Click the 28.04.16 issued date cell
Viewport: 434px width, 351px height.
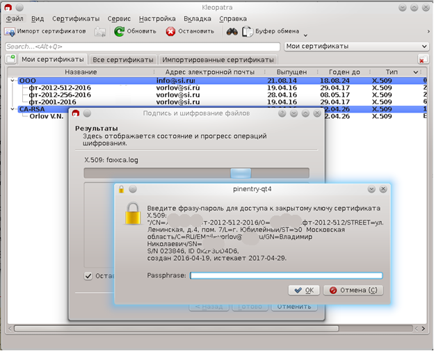click(x=282, y=95)
